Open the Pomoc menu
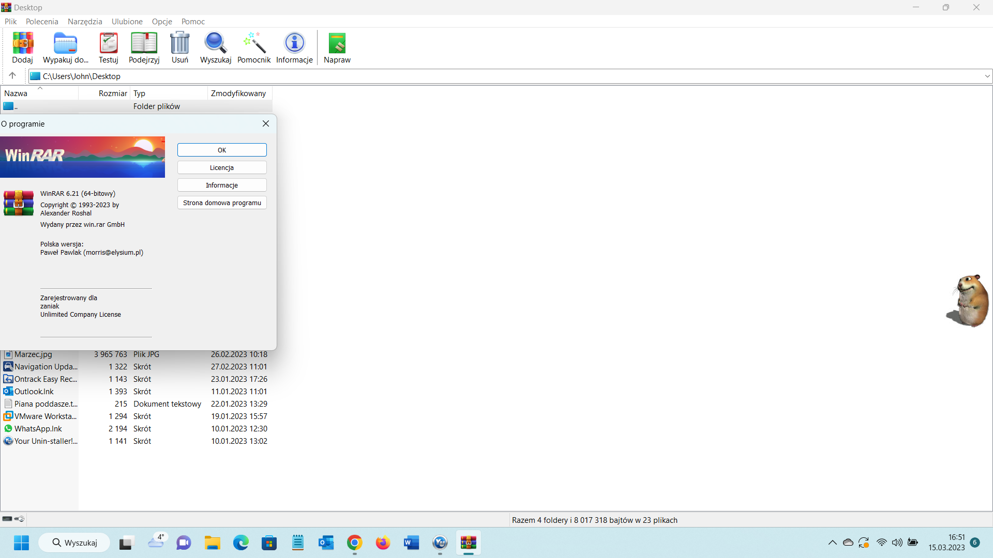 click(193, 21)
